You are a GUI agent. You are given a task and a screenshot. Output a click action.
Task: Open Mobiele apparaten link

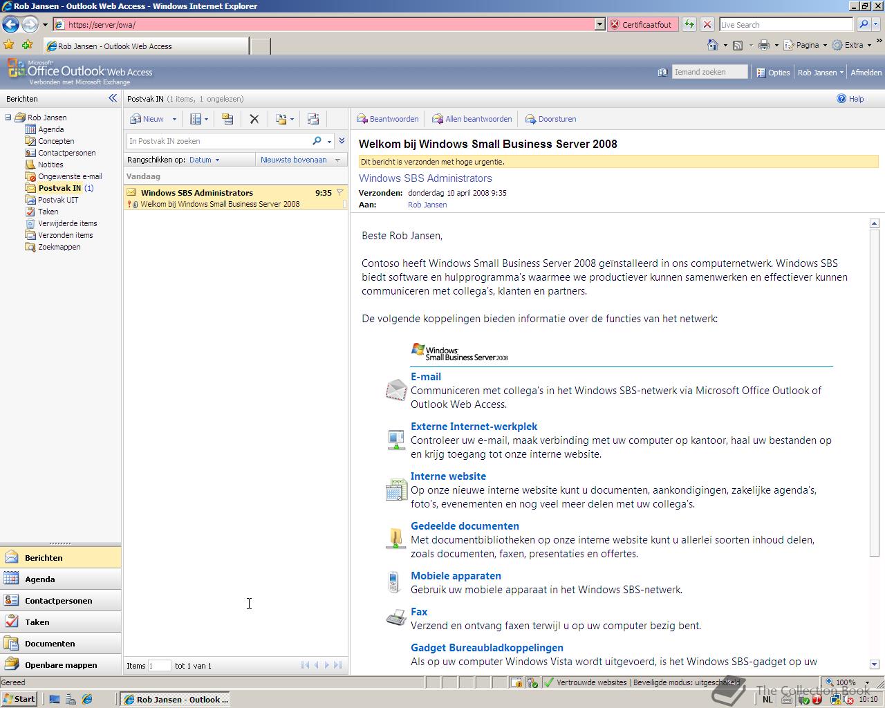coord(456,576)
